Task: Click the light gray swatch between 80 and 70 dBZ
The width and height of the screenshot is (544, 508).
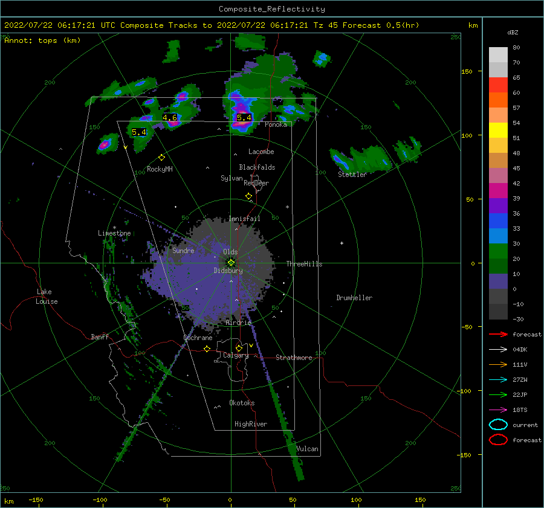Action: (x=498, y=55)
